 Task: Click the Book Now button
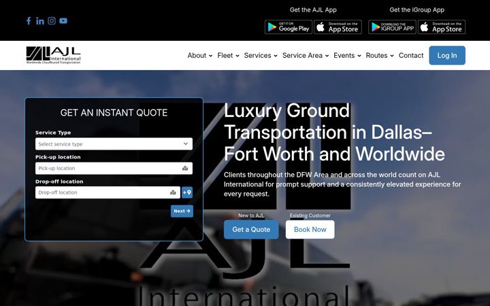(310, 230)
